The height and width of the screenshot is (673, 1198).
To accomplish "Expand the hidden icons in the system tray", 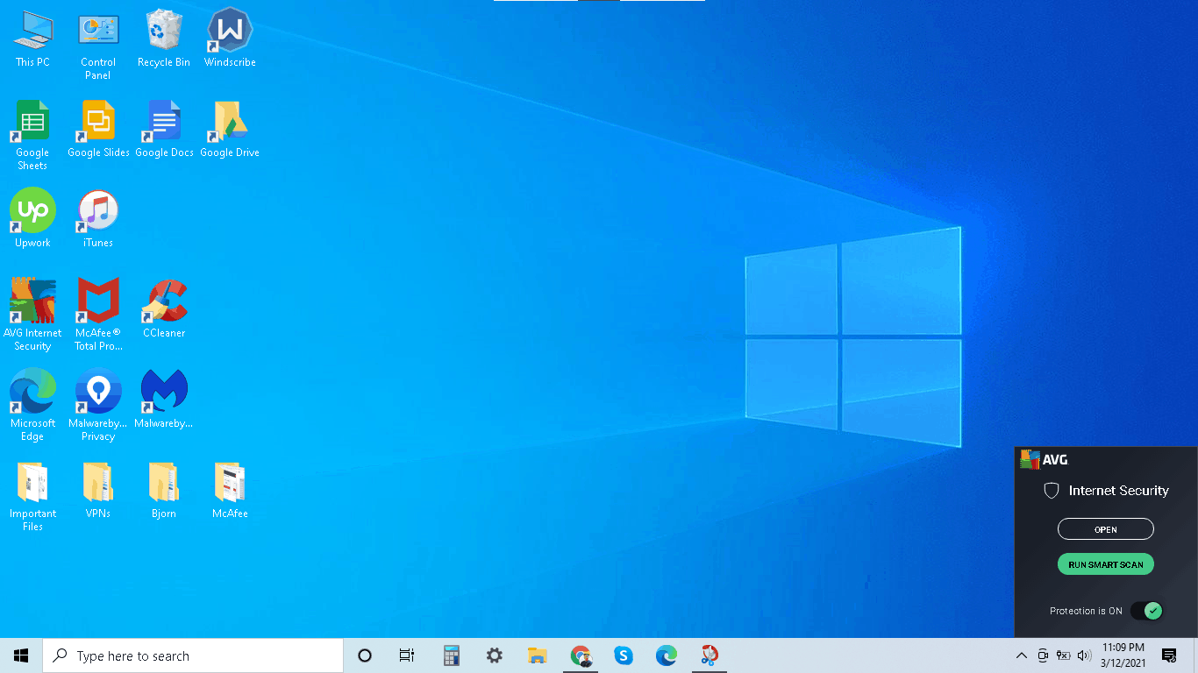I will coord(1021,655).
